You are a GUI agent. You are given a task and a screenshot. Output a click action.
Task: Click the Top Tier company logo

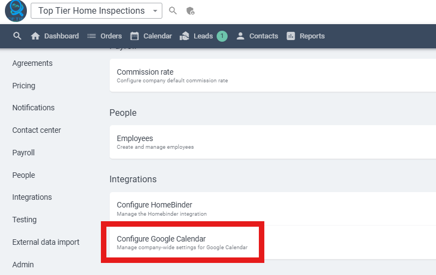pos(16,10)
